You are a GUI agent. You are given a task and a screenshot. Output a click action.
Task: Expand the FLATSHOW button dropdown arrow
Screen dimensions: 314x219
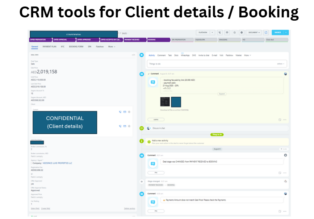(212, 32)
